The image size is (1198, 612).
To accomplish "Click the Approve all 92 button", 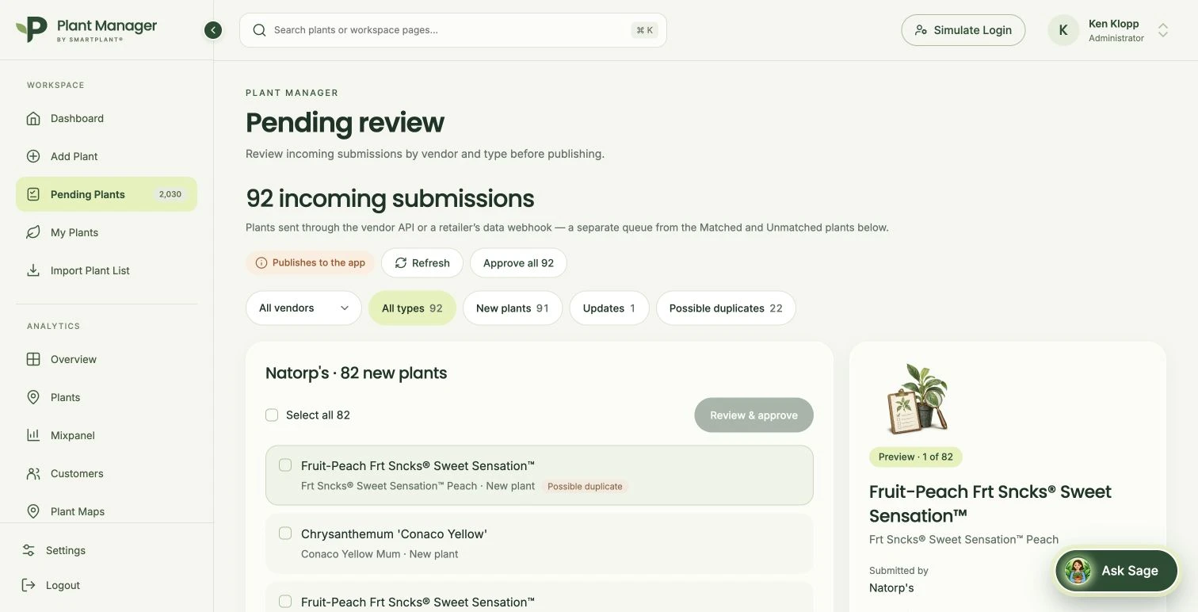I will click(518, 263).
